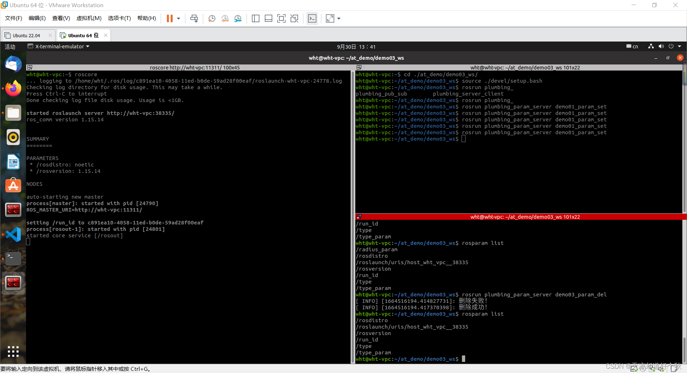The height and width of the screenshot is (373, 687).
Task: Click the power icon in top bar
Action: click(671, 46)
